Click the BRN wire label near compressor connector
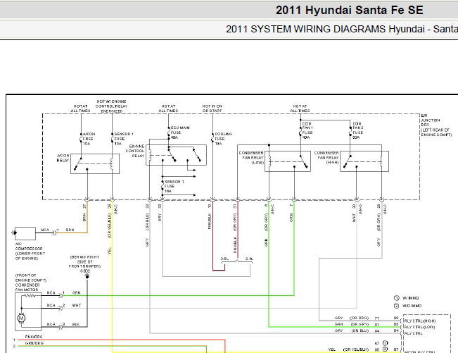This screenshot has width=458, height=353. pyautogui.click(x=70, y=230)
